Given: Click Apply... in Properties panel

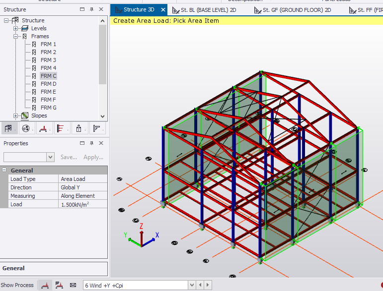Looking at the screenshot, I should coord(93,157).
